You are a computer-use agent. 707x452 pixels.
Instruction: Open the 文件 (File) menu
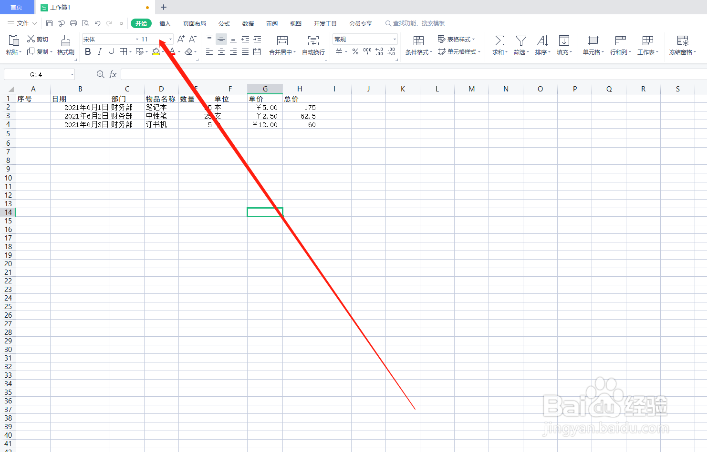[x=22, y=23]
